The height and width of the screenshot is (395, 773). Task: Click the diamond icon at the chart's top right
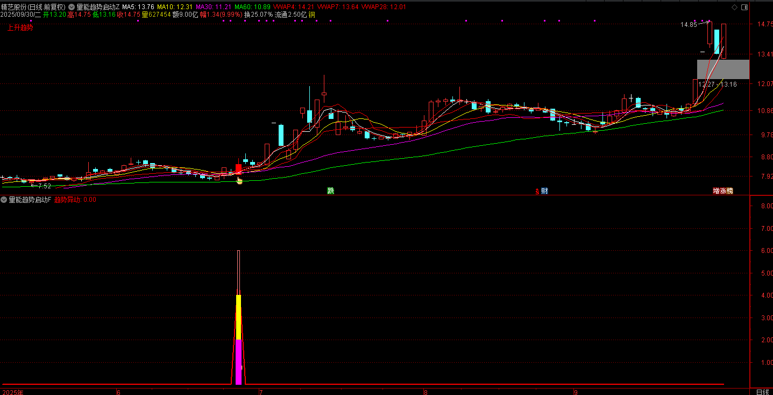(735, 7)
